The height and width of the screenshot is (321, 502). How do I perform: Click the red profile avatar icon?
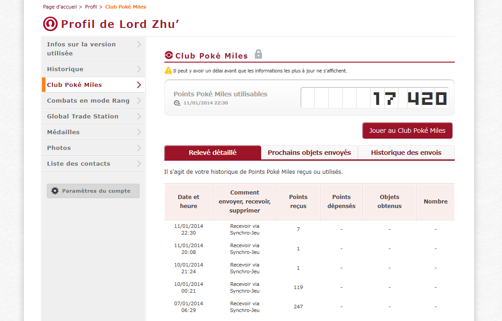(50, 24)
